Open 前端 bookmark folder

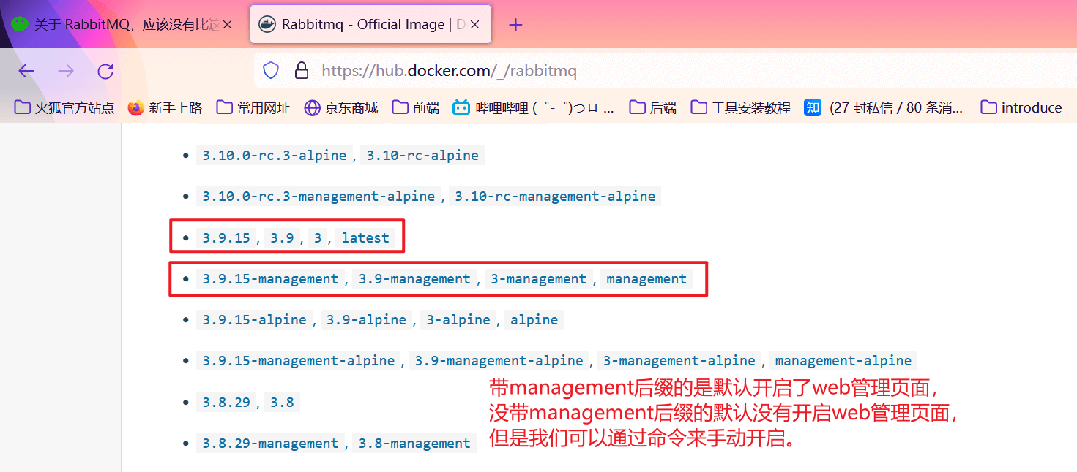point(416,107)
